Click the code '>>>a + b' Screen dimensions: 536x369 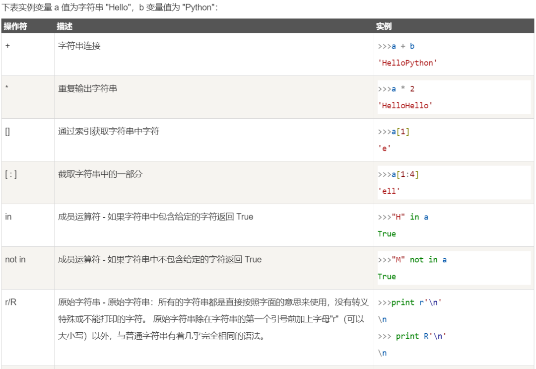[x=396, y=46]
